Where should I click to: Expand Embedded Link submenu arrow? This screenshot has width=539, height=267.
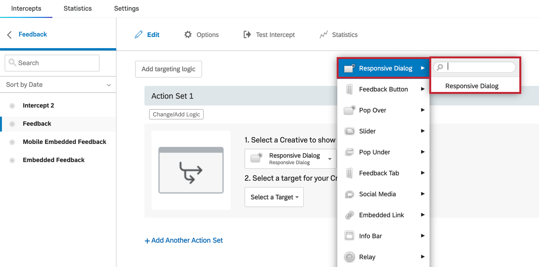tap(423, 214)
